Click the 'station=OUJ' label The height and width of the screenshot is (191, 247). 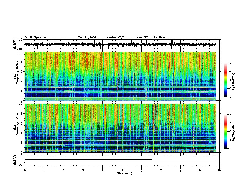click(115, 37)
